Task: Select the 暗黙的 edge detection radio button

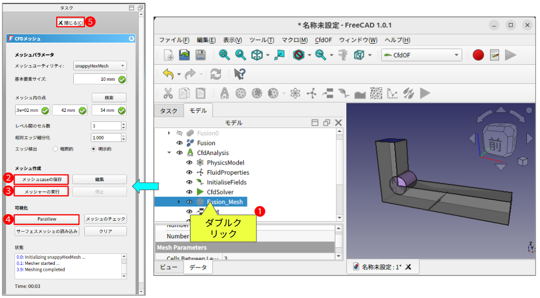Action: point(56,149)
